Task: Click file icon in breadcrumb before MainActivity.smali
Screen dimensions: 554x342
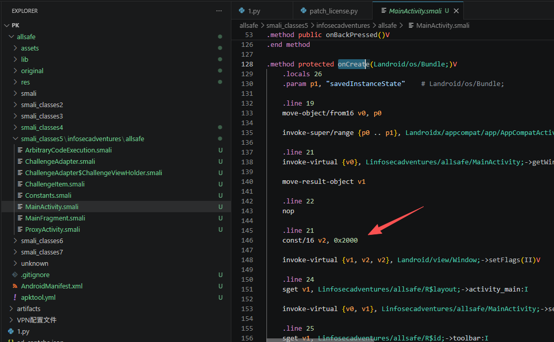Action: point(411,25)
